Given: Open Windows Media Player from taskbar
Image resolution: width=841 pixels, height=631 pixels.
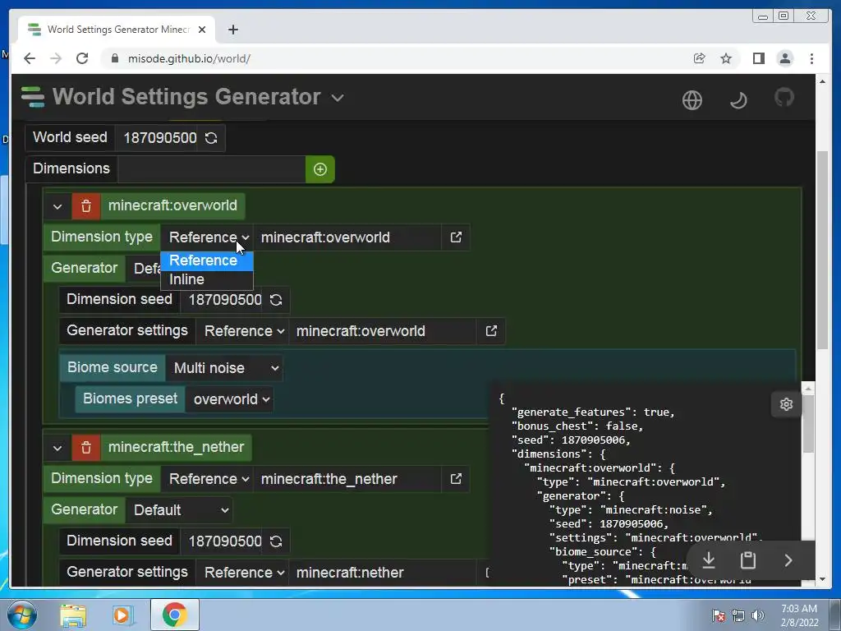Looking at the screenshot, I should pos(122,615).
